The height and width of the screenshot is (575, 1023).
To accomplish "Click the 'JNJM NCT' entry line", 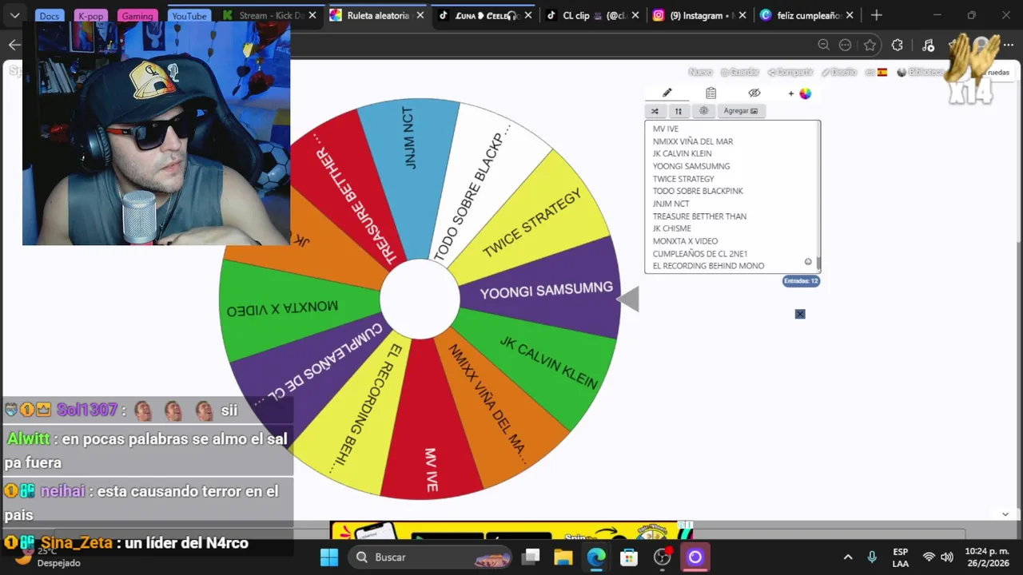I will tap(671, 204).
